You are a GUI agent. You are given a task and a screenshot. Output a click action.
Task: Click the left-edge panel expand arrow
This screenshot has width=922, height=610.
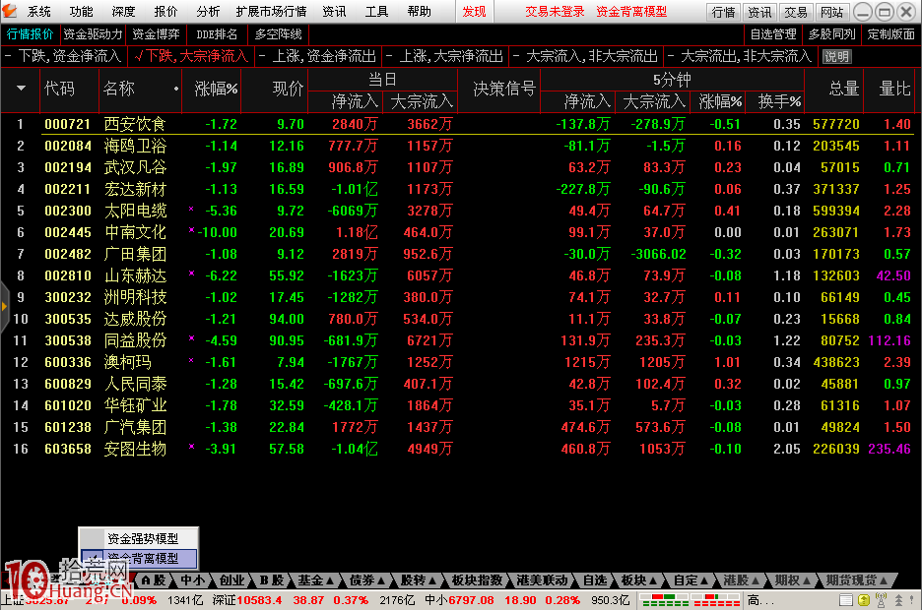coord(4,306)
